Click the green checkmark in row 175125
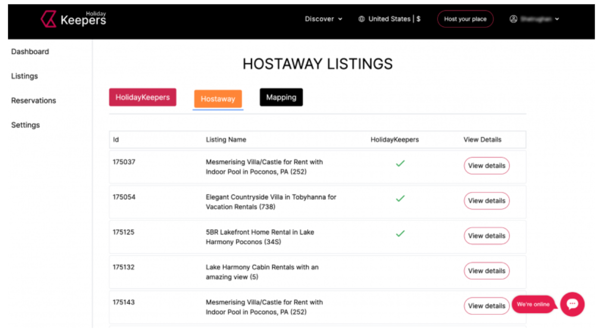602x332 pixels. tap(400, 234)
